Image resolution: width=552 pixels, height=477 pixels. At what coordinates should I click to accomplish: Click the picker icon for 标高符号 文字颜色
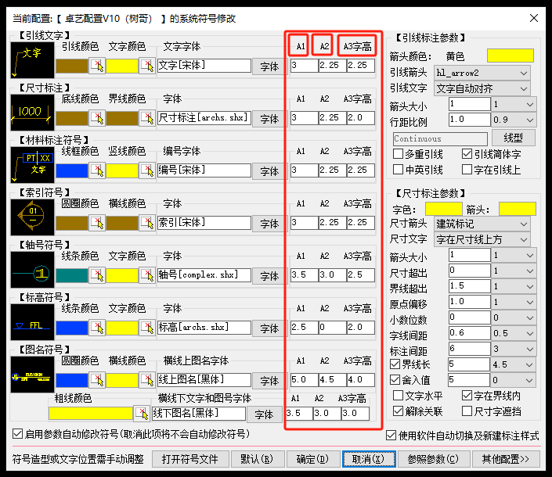[x=147, y=326]
